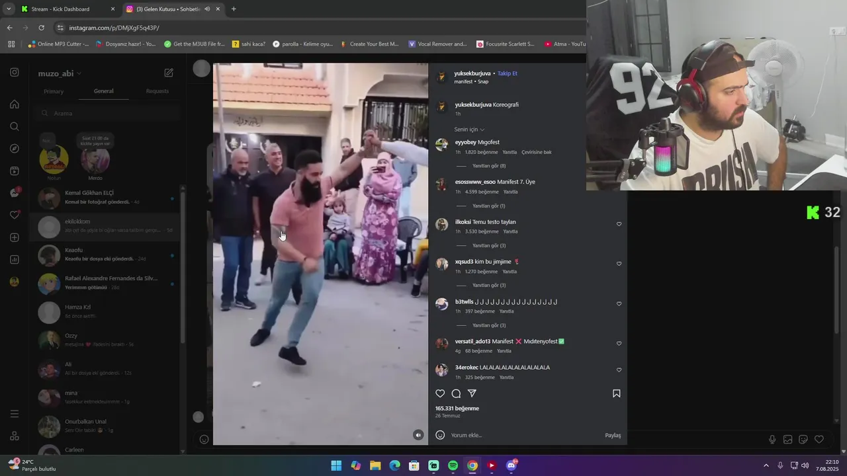Switch to the Primary inbox tab
Viewport: 847px width, 476px height.
pos(54,91)
